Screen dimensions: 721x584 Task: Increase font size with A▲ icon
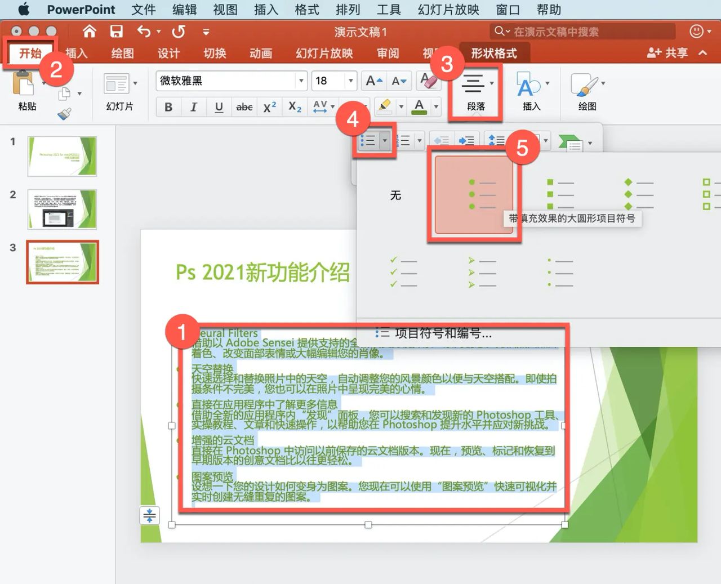pos(373,81)
